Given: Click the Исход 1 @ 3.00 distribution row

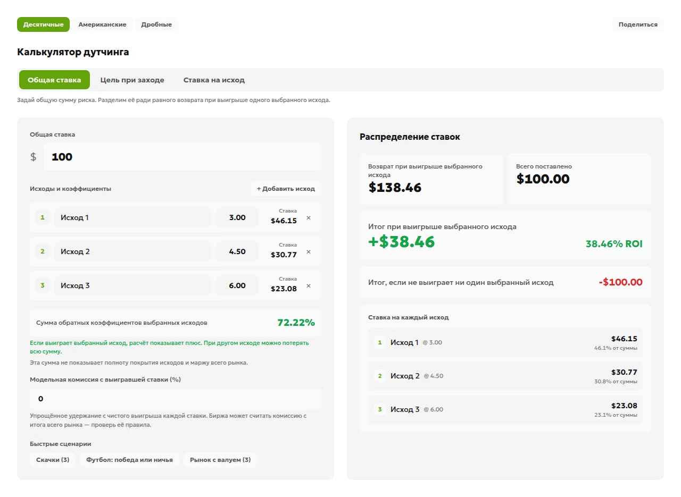Looking at the screenshot, I should click(505, 342).
